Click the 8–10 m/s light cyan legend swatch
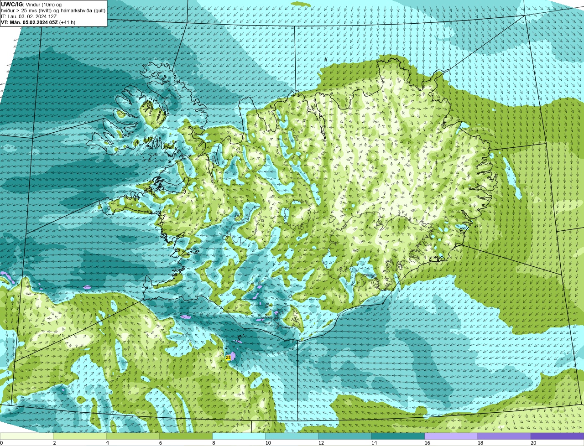This screenshot has width=584, height=446. pos(239,436)
